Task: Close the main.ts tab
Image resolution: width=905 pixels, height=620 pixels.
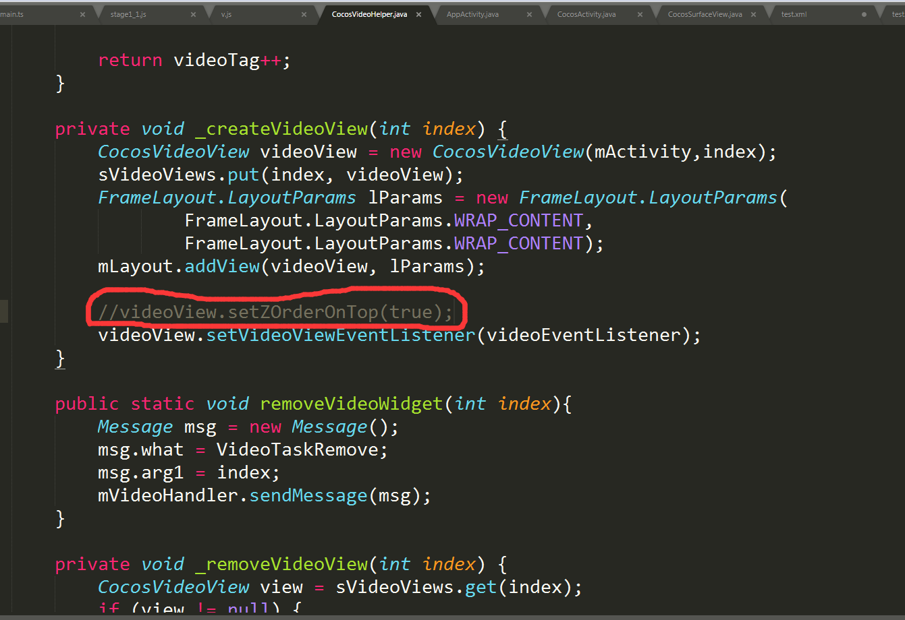Action: (x=82, y=14)
